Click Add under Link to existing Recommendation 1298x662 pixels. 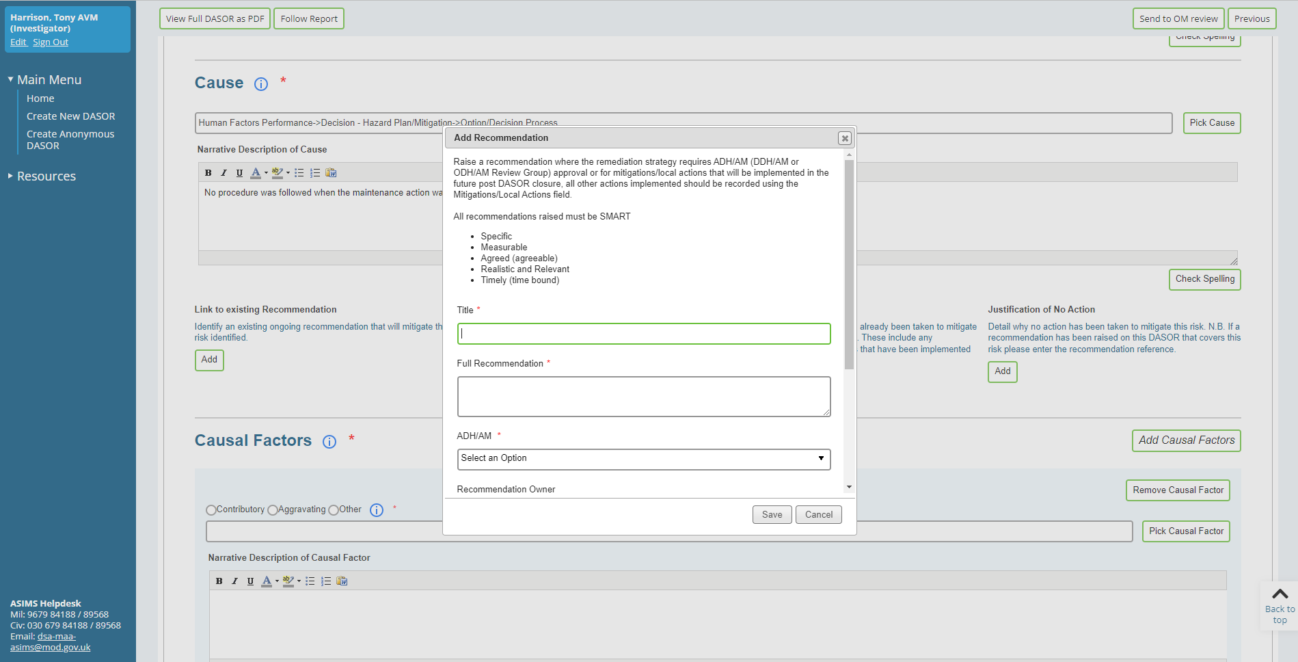209,360
